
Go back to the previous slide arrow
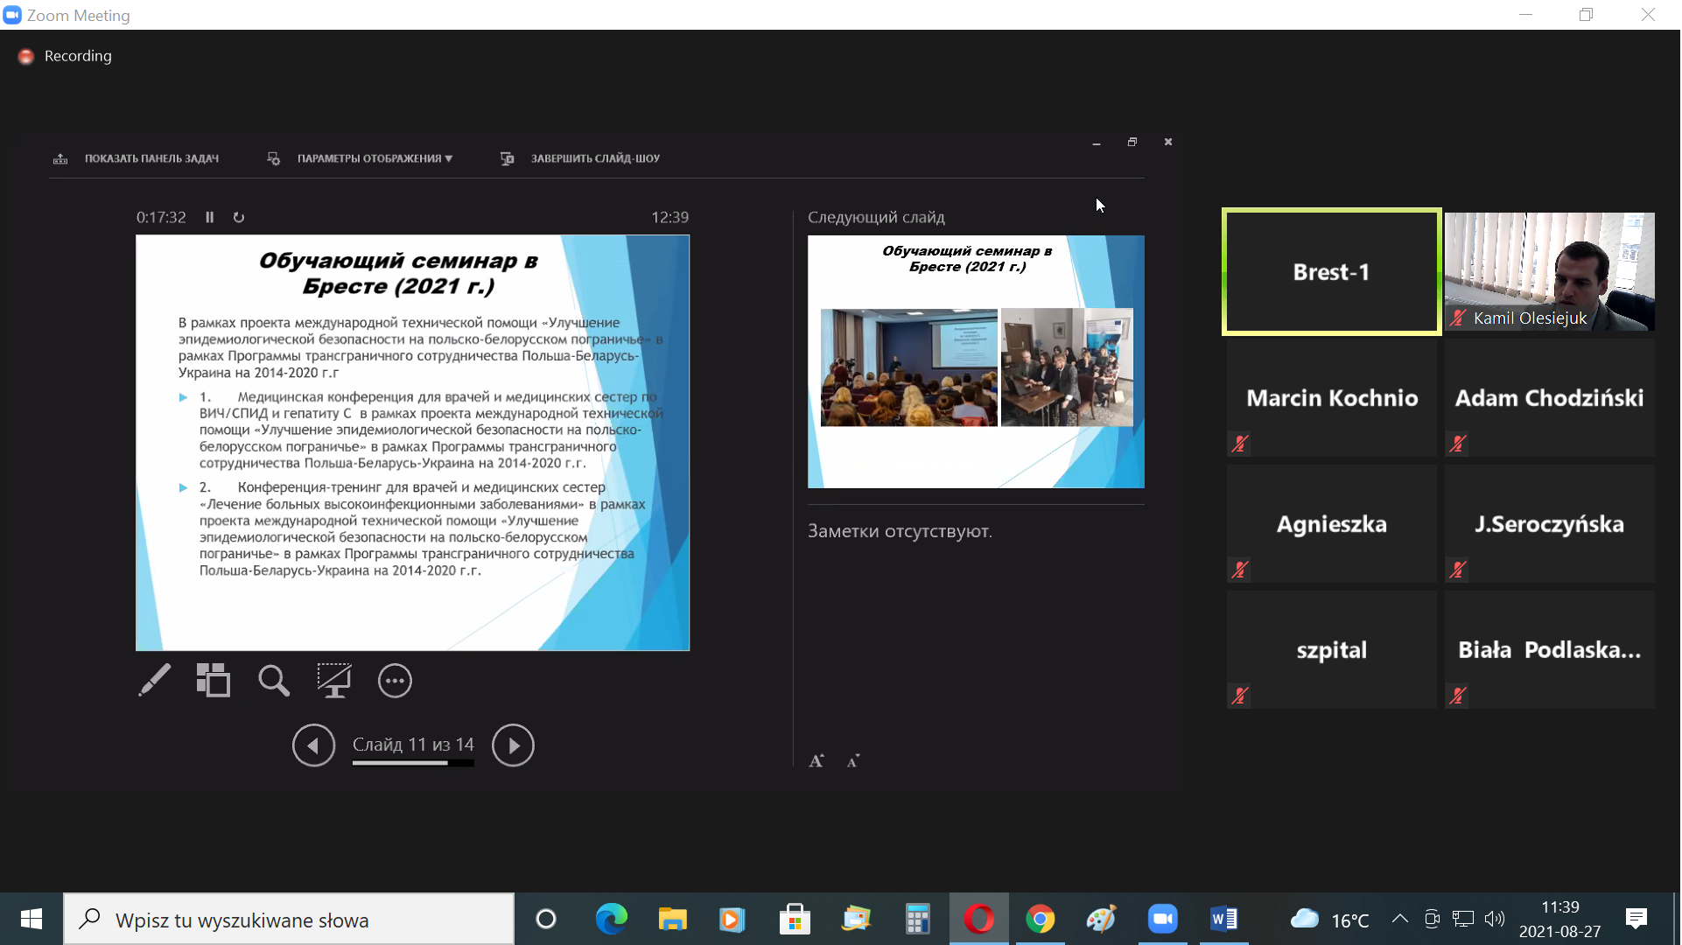tap(313, 745)
